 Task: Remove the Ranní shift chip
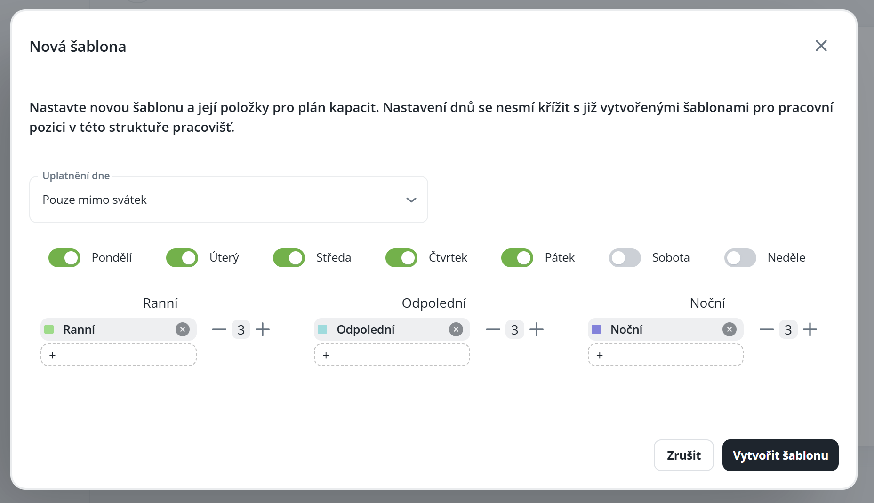coord(183,329)
